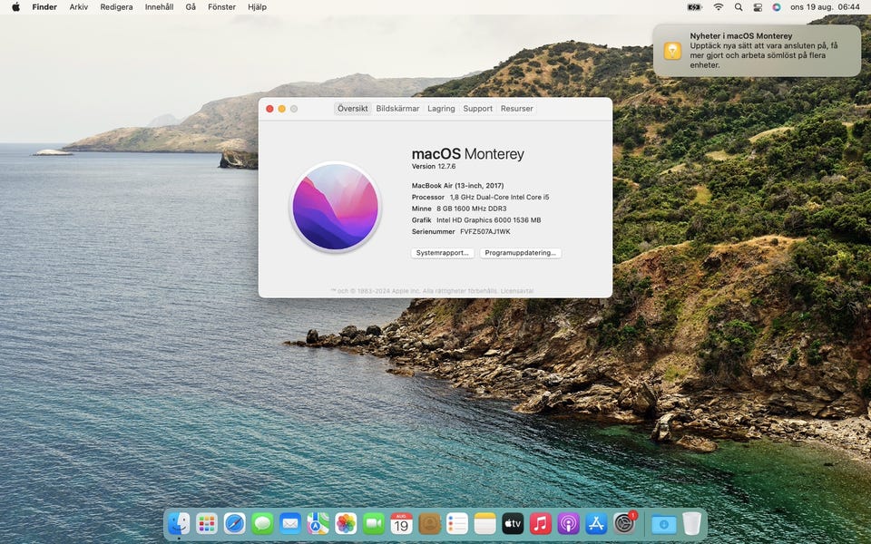Launch Apple TV from the Dock
Screen dimensions: 871x544
[512, 523]
